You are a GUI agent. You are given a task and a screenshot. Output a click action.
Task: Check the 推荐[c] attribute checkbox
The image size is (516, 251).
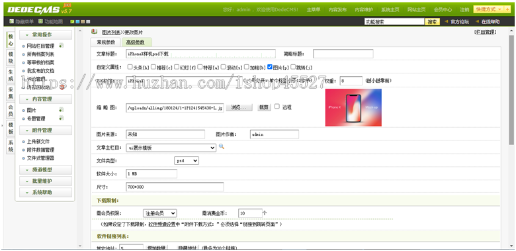(x=153, y=66)
